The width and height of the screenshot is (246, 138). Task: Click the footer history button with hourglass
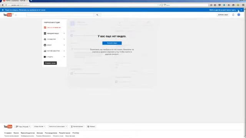pos(77,127)
